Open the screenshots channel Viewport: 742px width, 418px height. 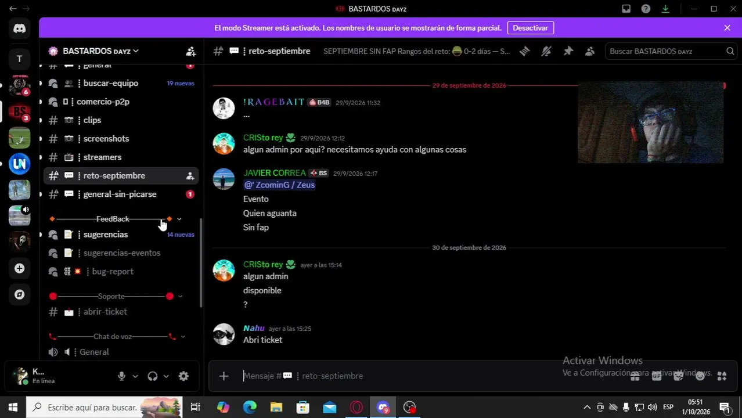tap(121, 139)
